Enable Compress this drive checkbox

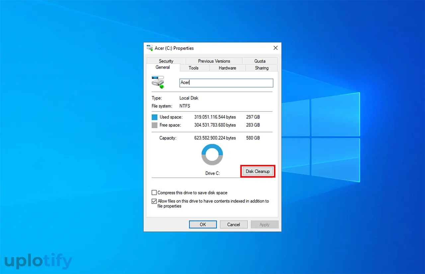point(154,193)
